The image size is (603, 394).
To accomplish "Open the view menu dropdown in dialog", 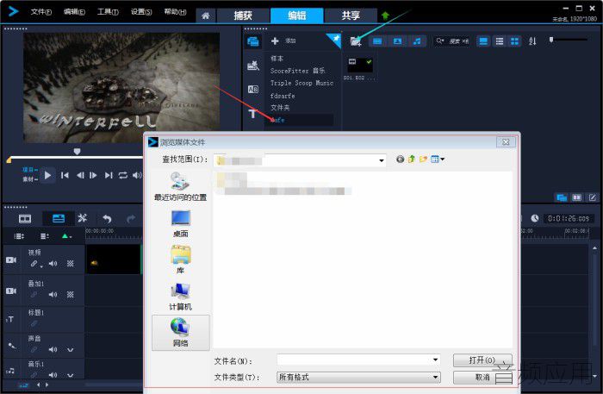I will pos(438,159).
